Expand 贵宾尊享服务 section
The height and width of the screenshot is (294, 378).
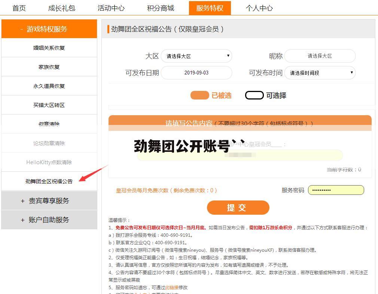49,200
